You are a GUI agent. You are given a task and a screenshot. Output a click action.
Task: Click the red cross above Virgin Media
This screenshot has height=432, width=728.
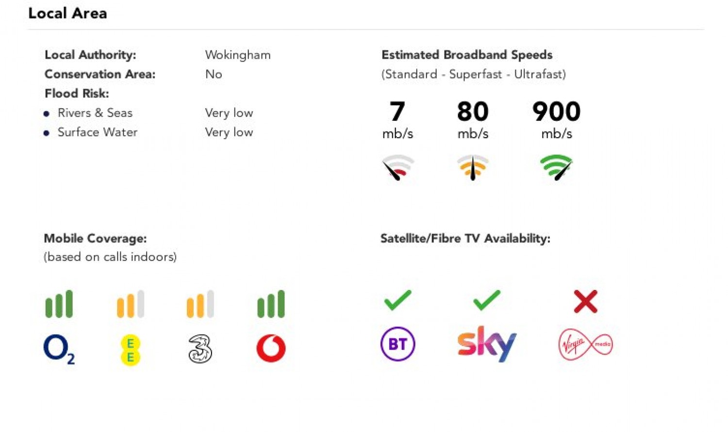[585, 301]
